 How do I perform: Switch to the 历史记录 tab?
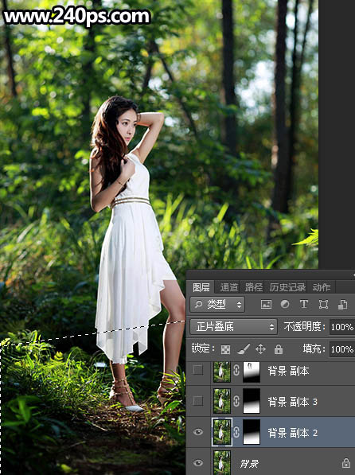(x=287, y=287)
